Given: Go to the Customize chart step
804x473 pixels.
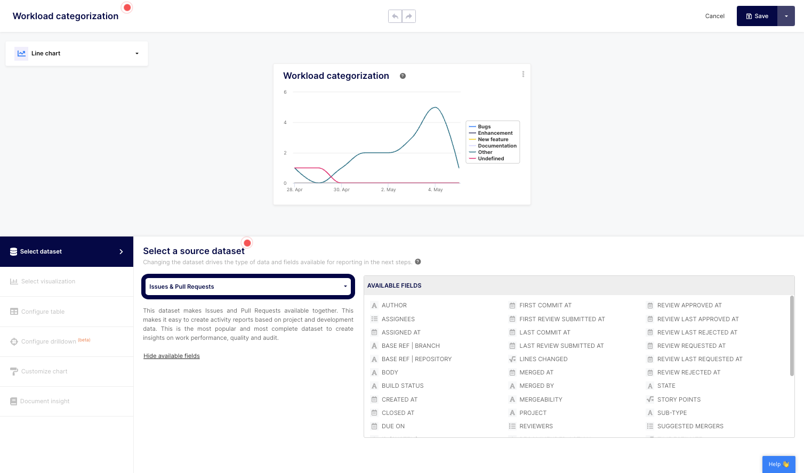Looking at the screenshot, I should coord(44,371).
